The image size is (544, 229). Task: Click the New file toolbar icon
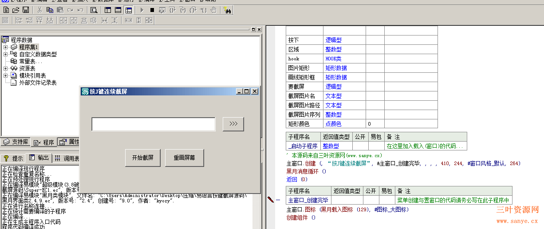tap(6, 10)
